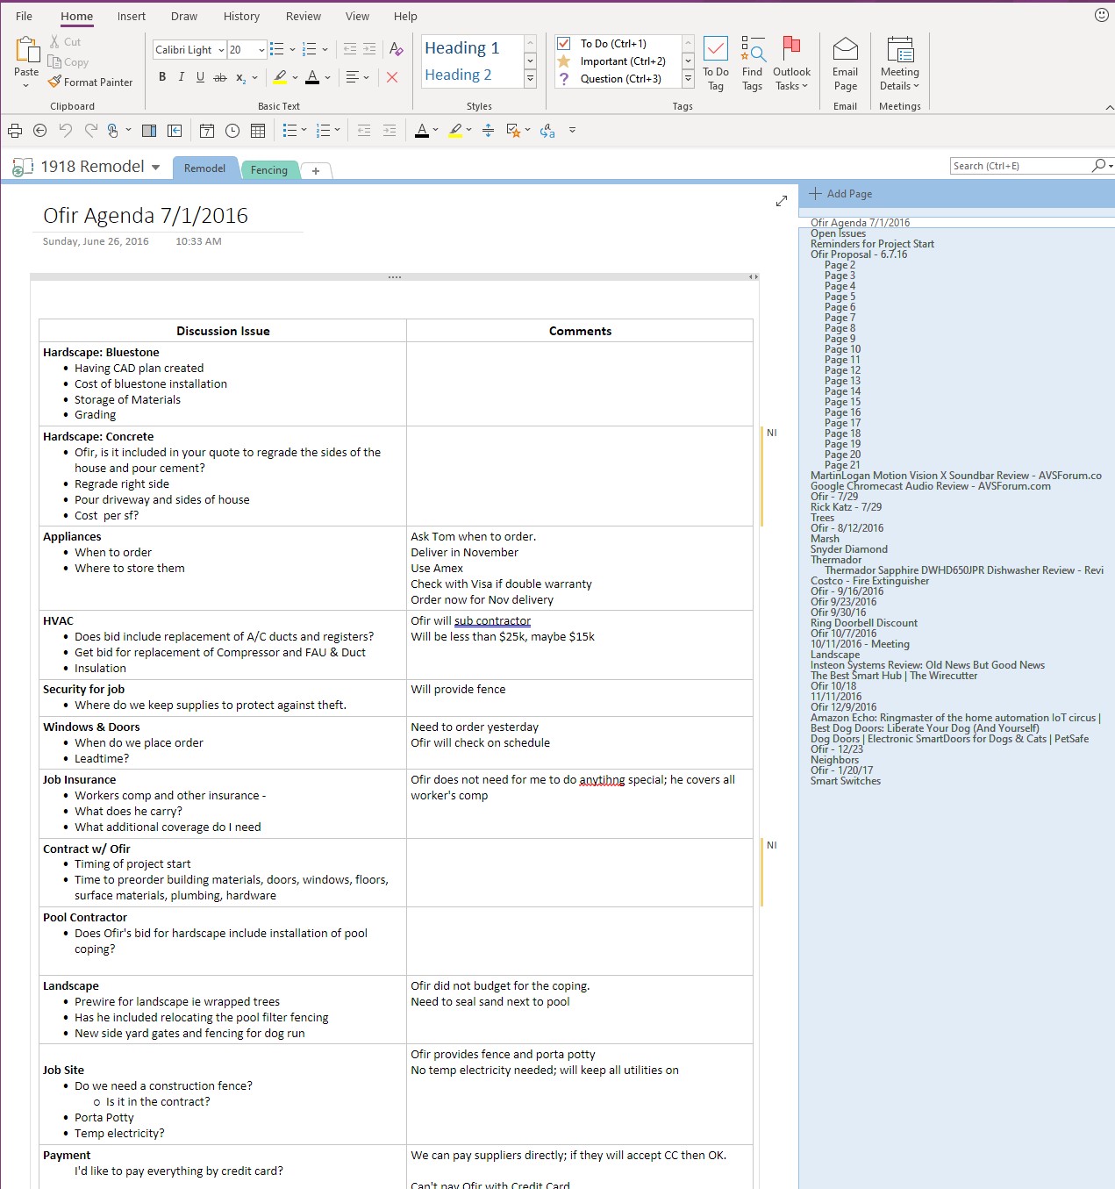Expand the Styles gallery more button
The height and width of the screenshot is (1189, 1115).
click(x=530, y=79)
